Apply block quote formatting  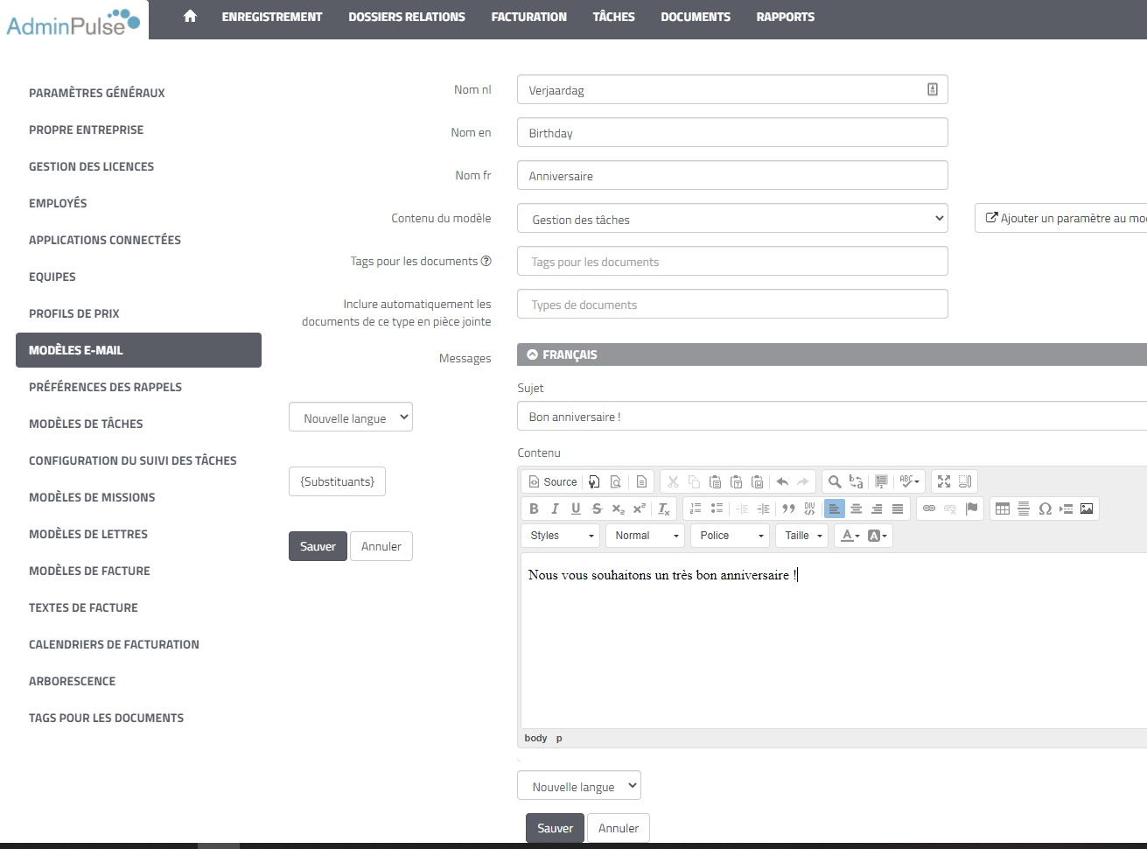tap(788, 509)
